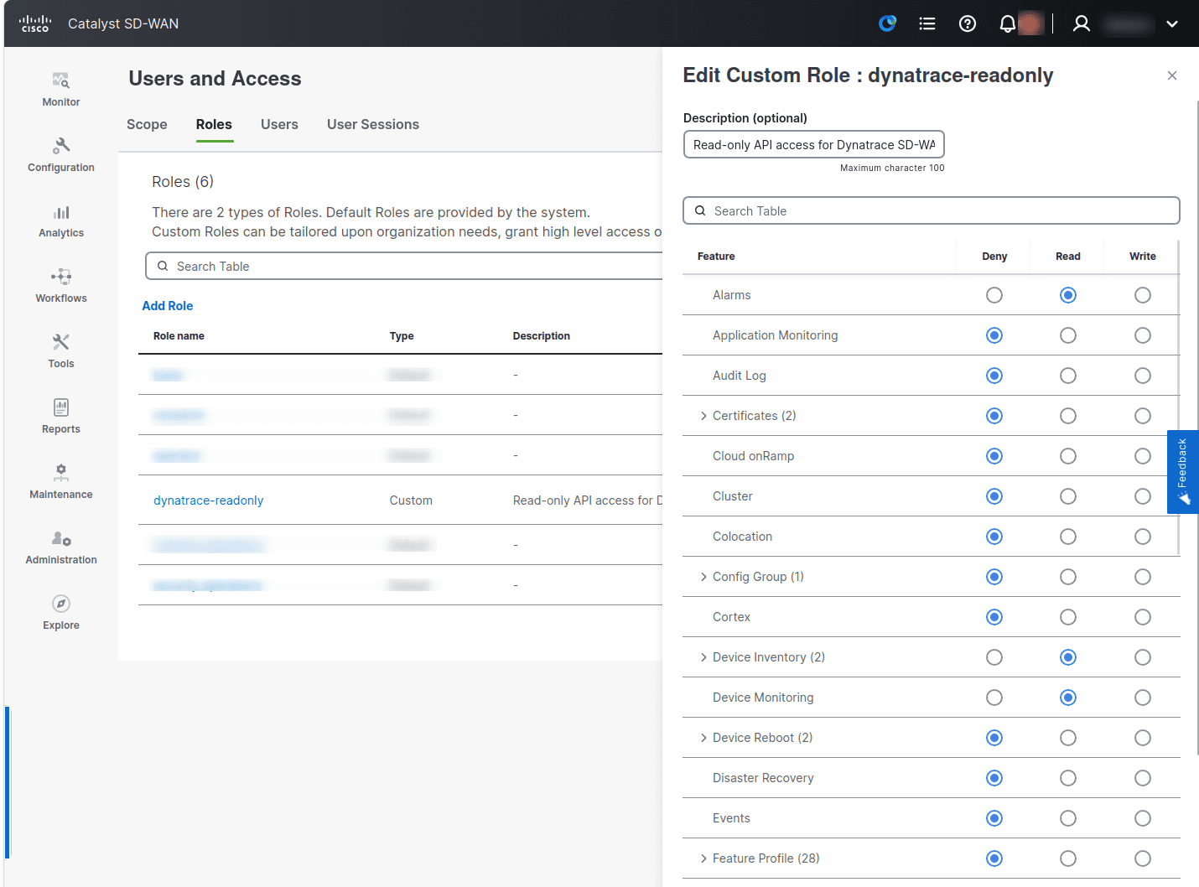Click the Read column header
The height and width of the screenshot is (887, 1199).
point(1068,257)
